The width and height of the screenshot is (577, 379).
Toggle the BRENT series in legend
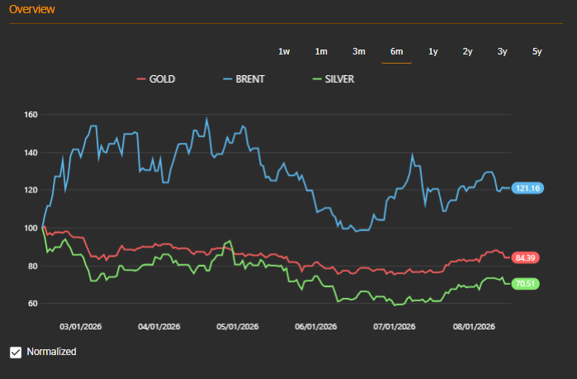tap(244, 79)
